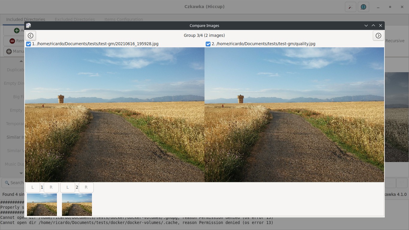Click the left large preview image

115,115
